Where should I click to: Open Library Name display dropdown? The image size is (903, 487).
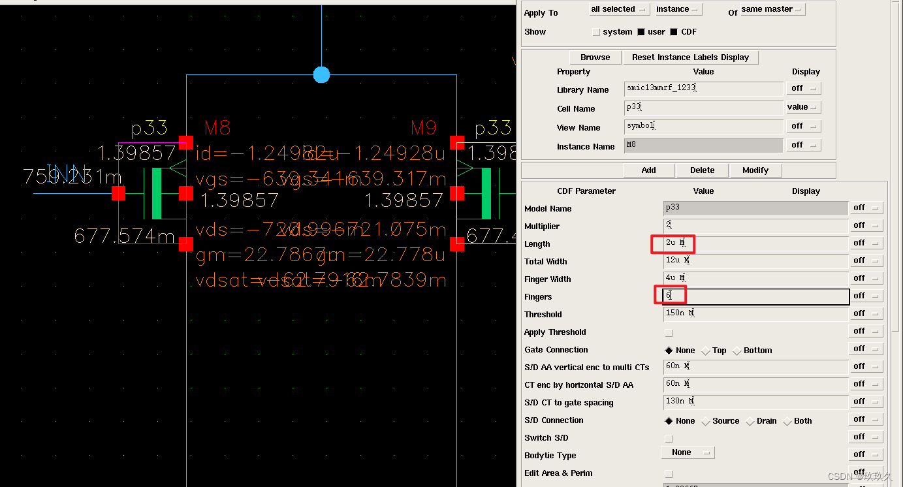point(803,88)
